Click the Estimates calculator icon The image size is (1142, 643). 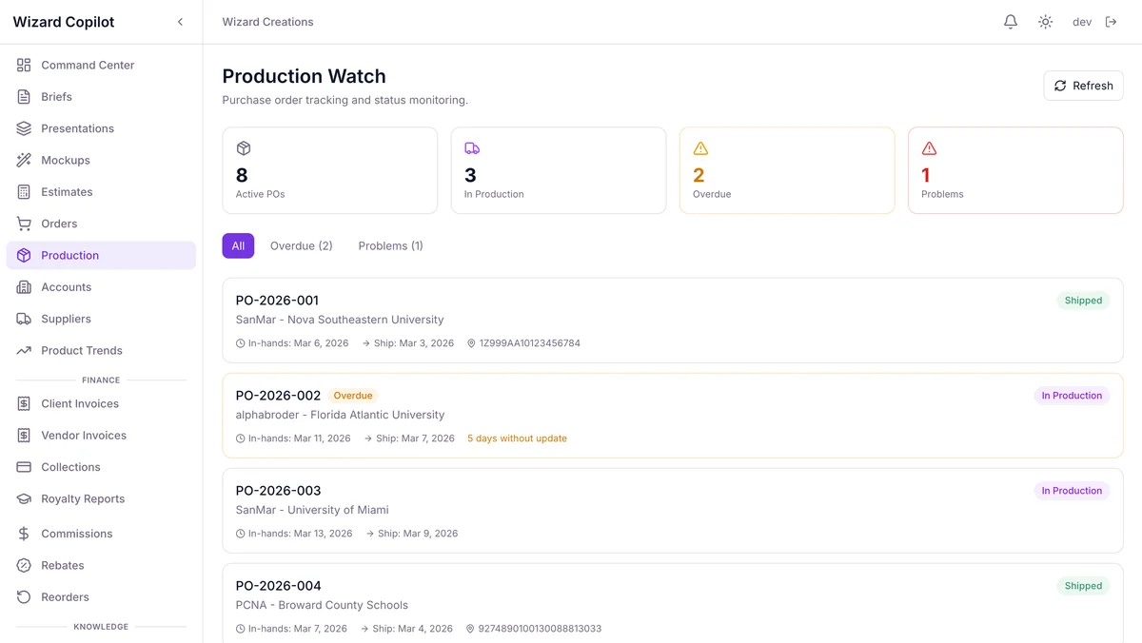pos(24,192)
